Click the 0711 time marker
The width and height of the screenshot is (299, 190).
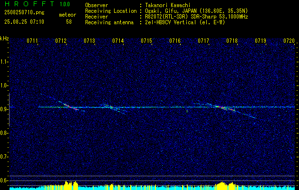pos(32,41)
